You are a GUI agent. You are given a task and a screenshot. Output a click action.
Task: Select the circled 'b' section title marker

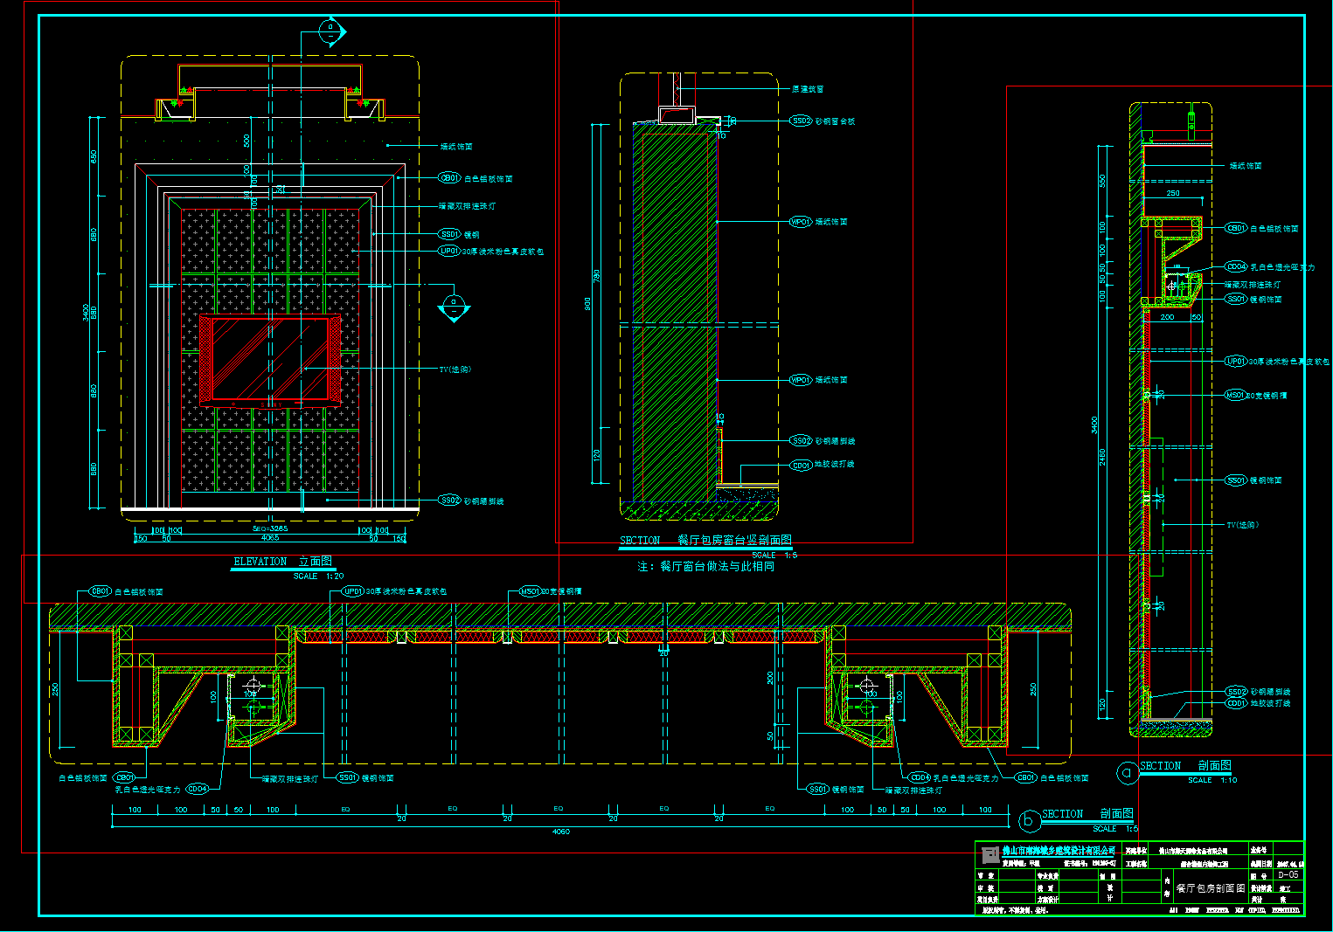click(x=1028, y=820)
